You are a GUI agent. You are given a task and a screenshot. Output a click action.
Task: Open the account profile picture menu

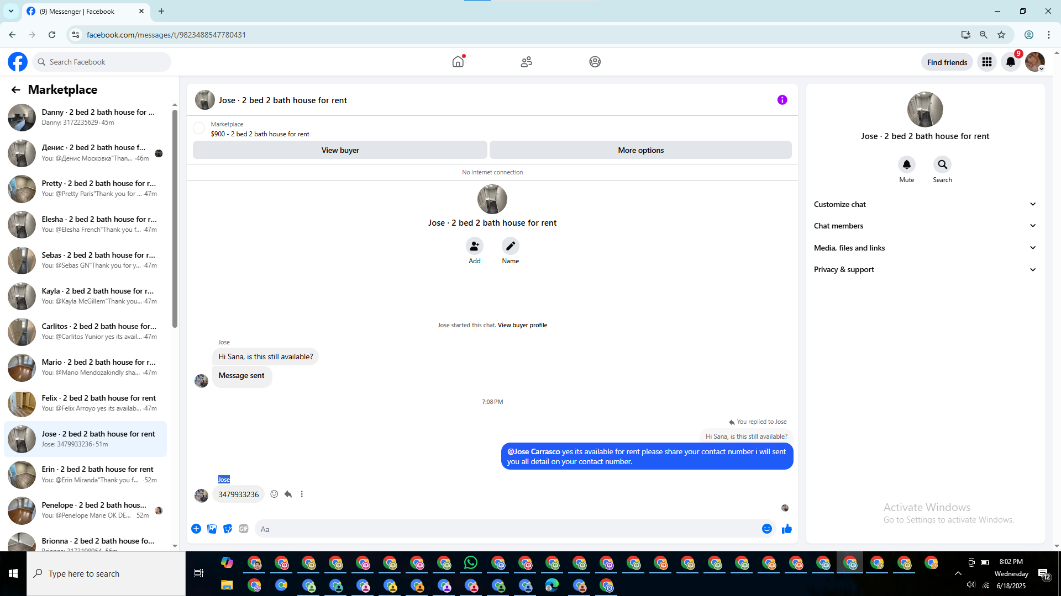coord(1035,62)
